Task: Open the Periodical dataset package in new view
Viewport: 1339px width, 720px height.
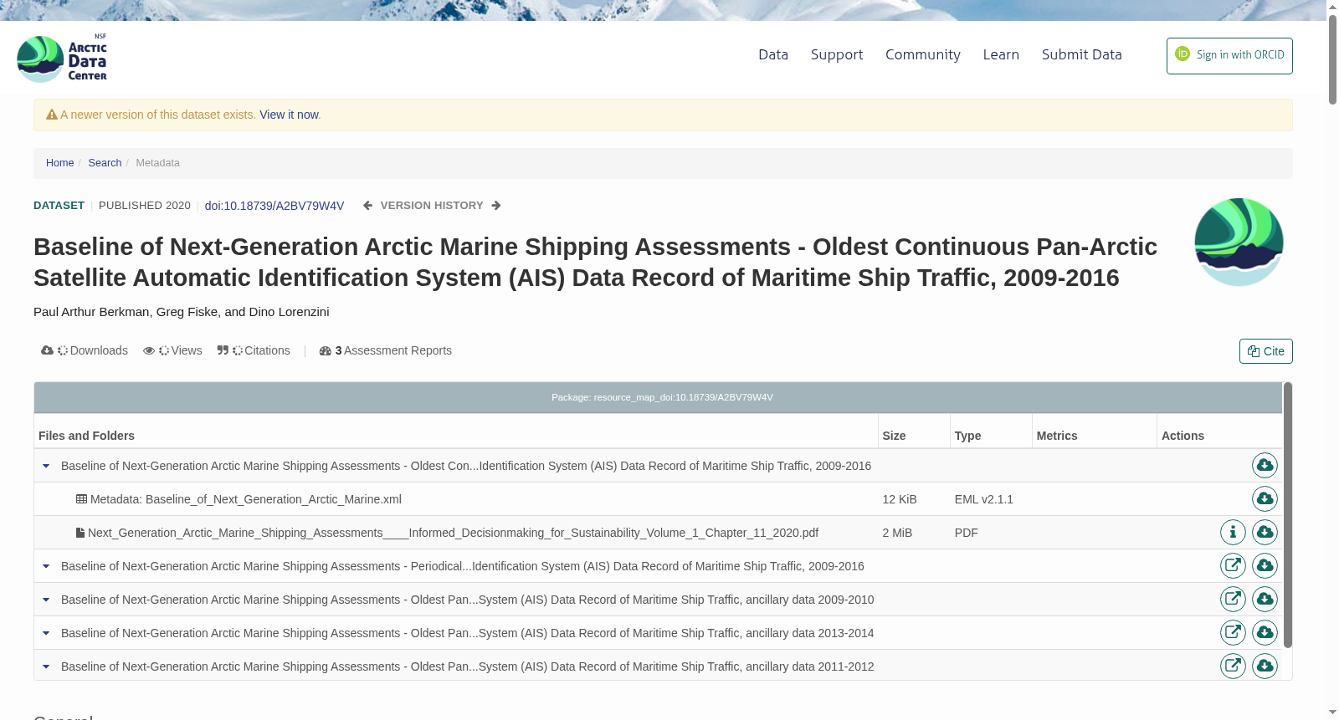Action: (1233, 565)
